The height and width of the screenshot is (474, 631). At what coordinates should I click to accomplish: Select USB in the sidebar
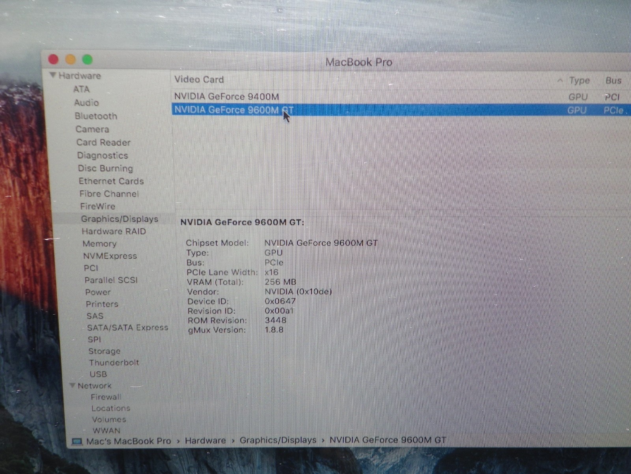[98, 374]
